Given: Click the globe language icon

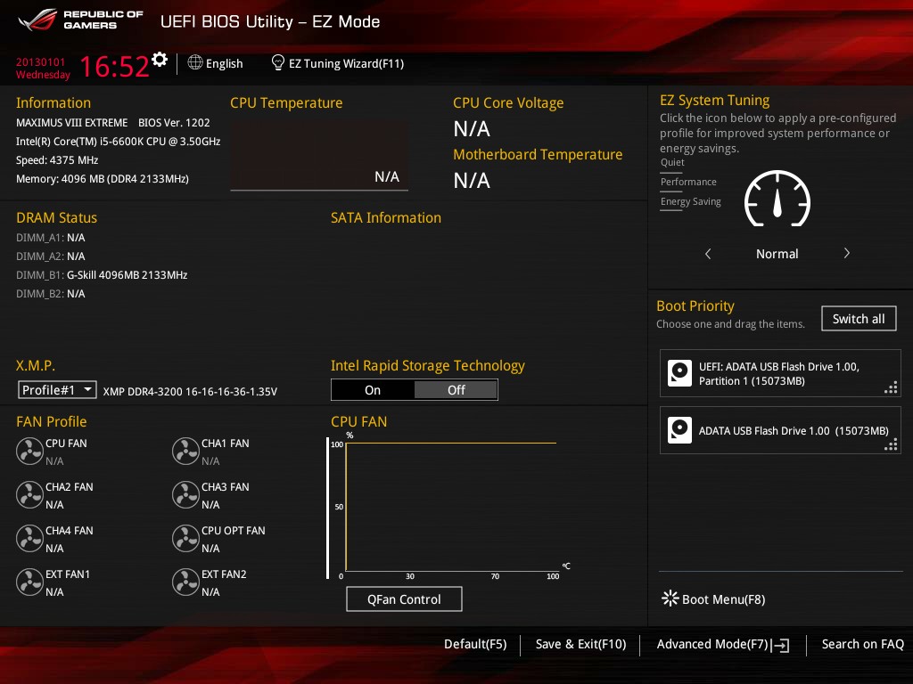Looking at the screenshot, I should [x=195, y=62].
